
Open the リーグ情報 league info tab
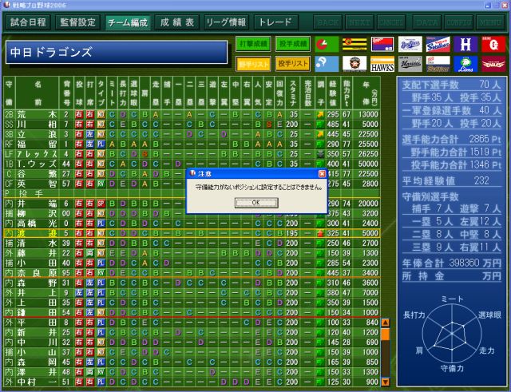[x=226, y=22]
